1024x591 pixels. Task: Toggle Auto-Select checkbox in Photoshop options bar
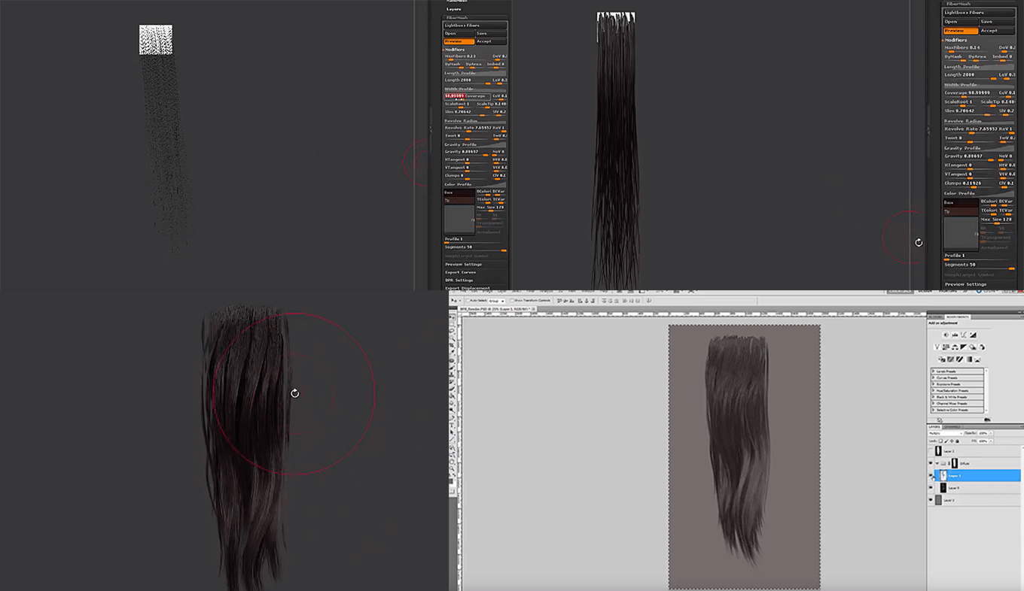468,301
